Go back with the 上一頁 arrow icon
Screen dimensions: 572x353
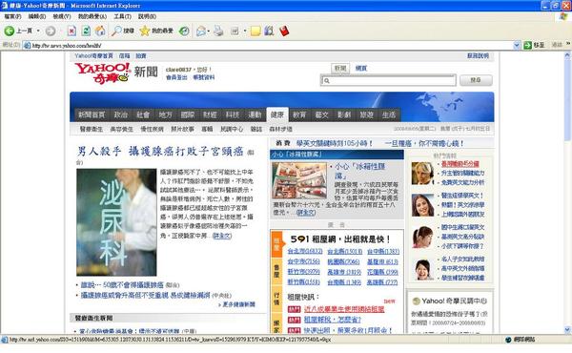(x=10, y=31)
